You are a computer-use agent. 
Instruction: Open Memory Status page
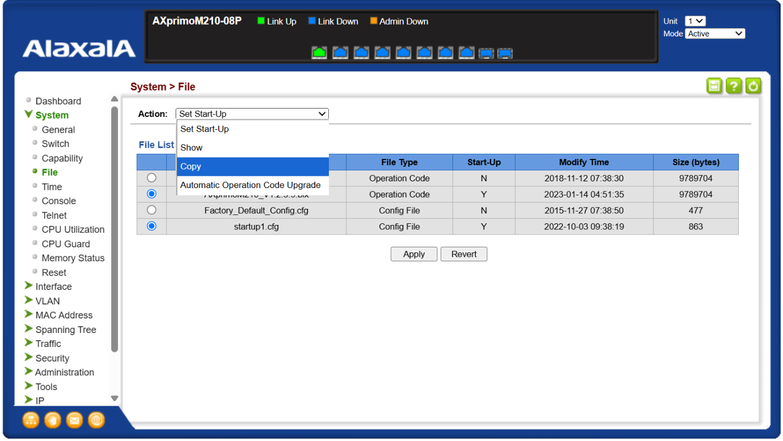[73, 258]
